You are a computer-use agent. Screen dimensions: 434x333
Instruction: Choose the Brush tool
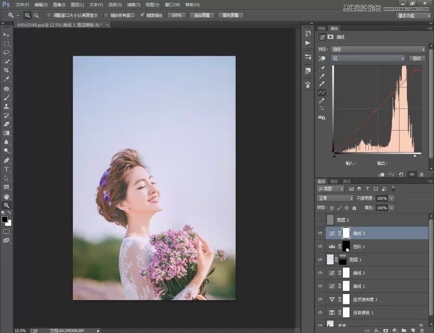coord(7,97)
